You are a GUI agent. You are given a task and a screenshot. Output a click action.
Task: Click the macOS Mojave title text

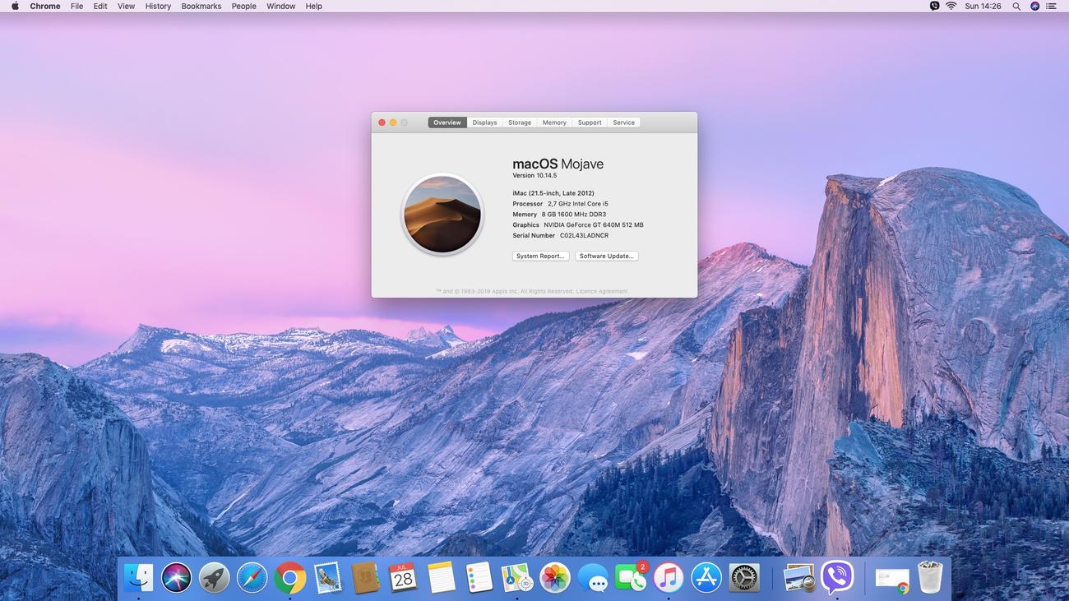pyautogui.click(x=558, y=164)
